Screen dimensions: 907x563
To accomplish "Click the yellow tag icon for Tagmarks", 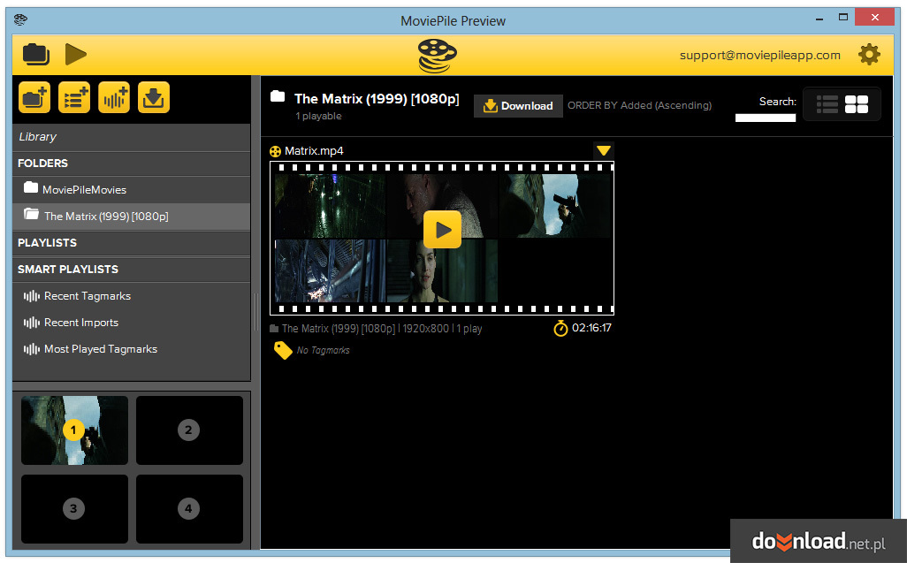I will tap(283, 350).
